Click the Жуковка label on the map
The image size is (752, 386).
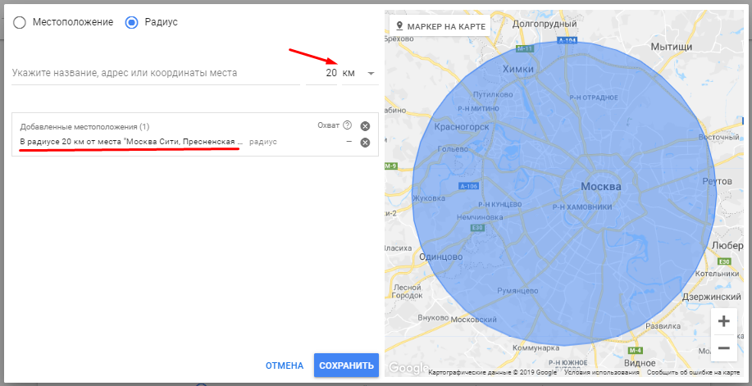coord(429,198)
